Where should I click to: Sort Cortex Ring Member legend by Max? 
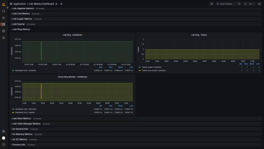111,106
